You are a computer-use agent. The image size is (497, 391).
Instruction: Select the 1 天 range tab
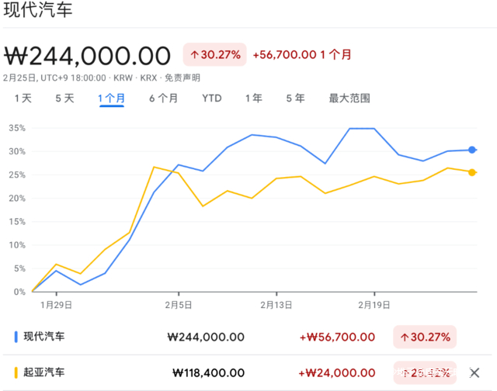23,99
